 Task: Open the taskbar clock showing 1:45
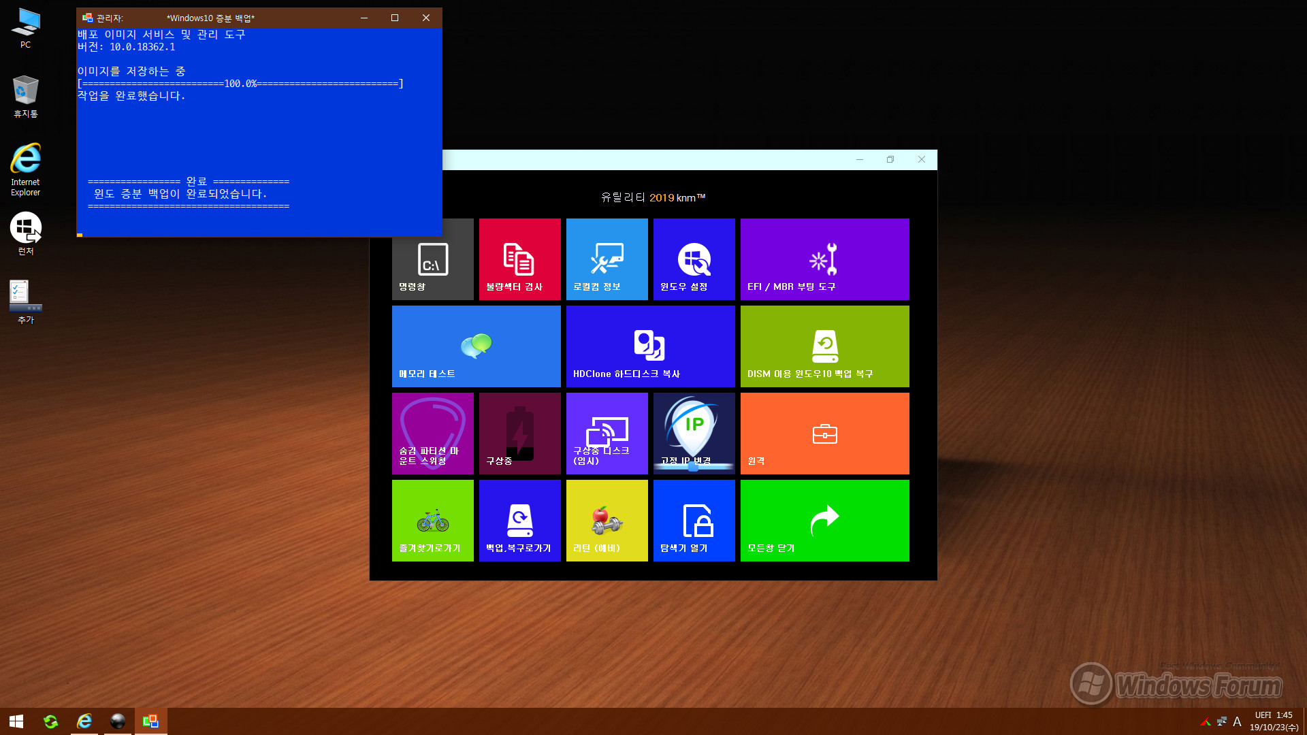pyautogui.click(x=1274, y=721)
